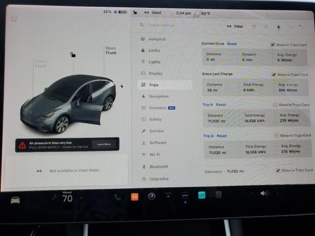This screenshot has width=315, height=236.
Task: Tap the Wi-Fi signal icon
Action: [144, 154]
